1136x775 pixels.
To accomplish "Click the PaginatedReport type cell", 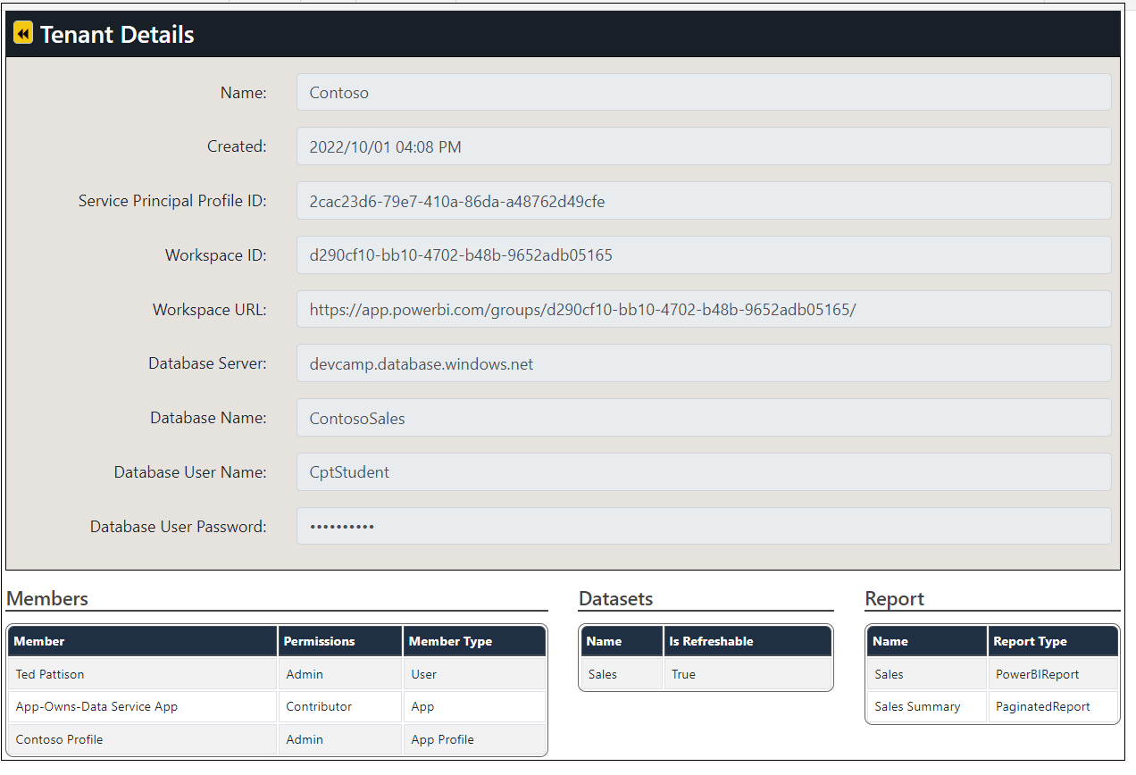I will (1053, 706).
